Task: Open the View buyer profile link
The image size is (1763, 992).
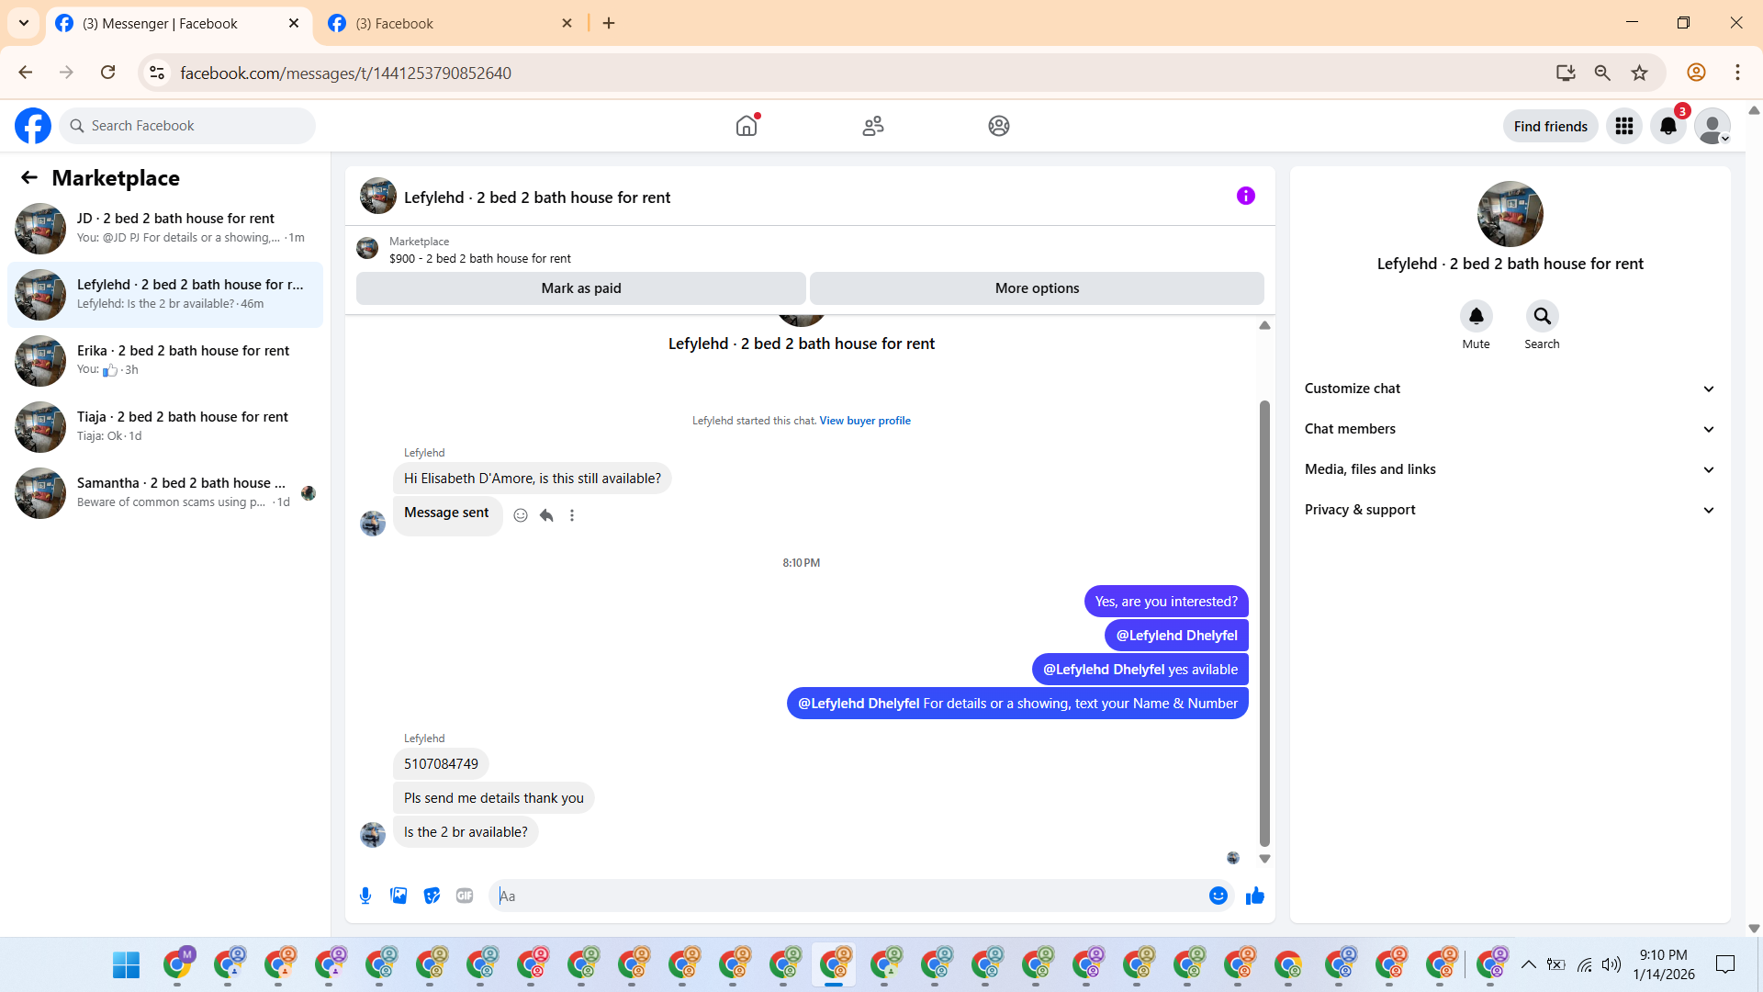Action: [x=864, y=421]
